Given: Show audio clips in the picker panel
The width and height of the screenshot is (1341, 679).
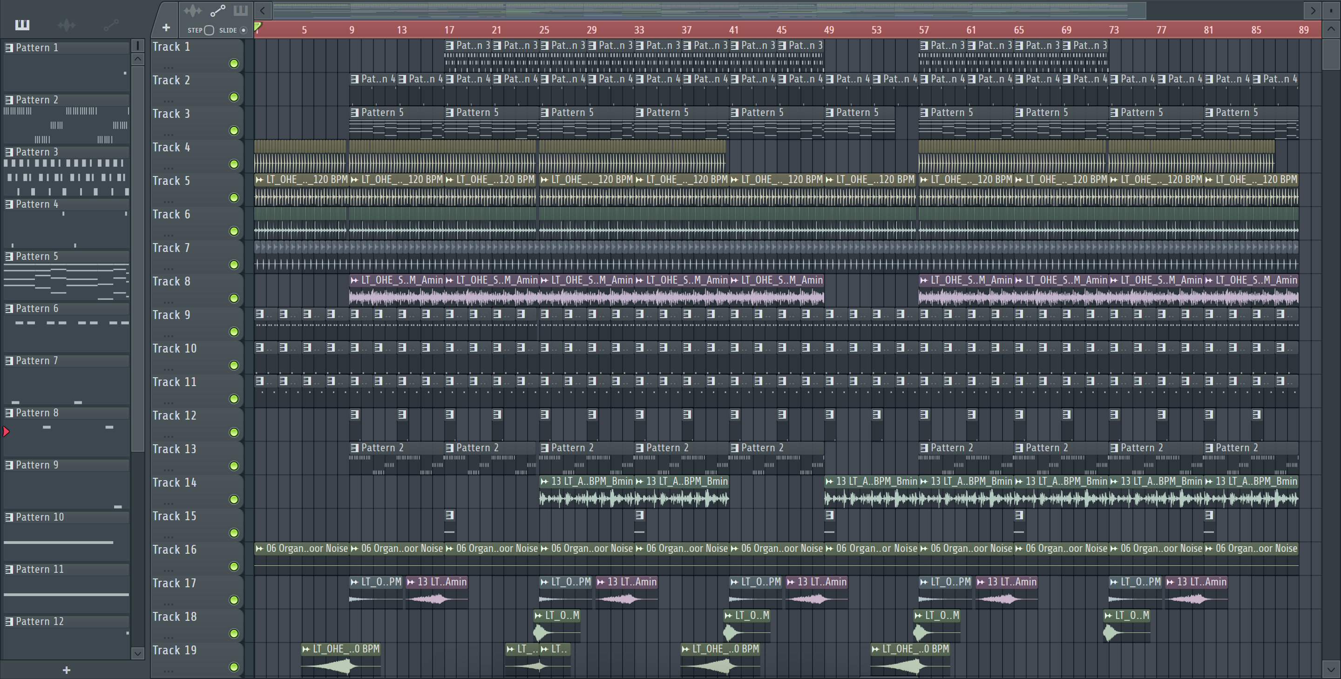Looking at the screenshot, I should (67, 25).
